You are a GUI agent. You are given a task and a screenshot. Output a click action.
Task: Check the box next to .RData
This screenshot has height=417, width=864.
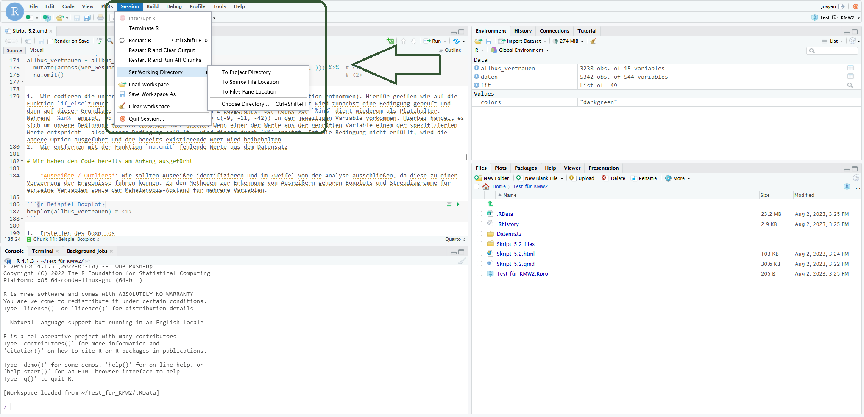[479, 214]
